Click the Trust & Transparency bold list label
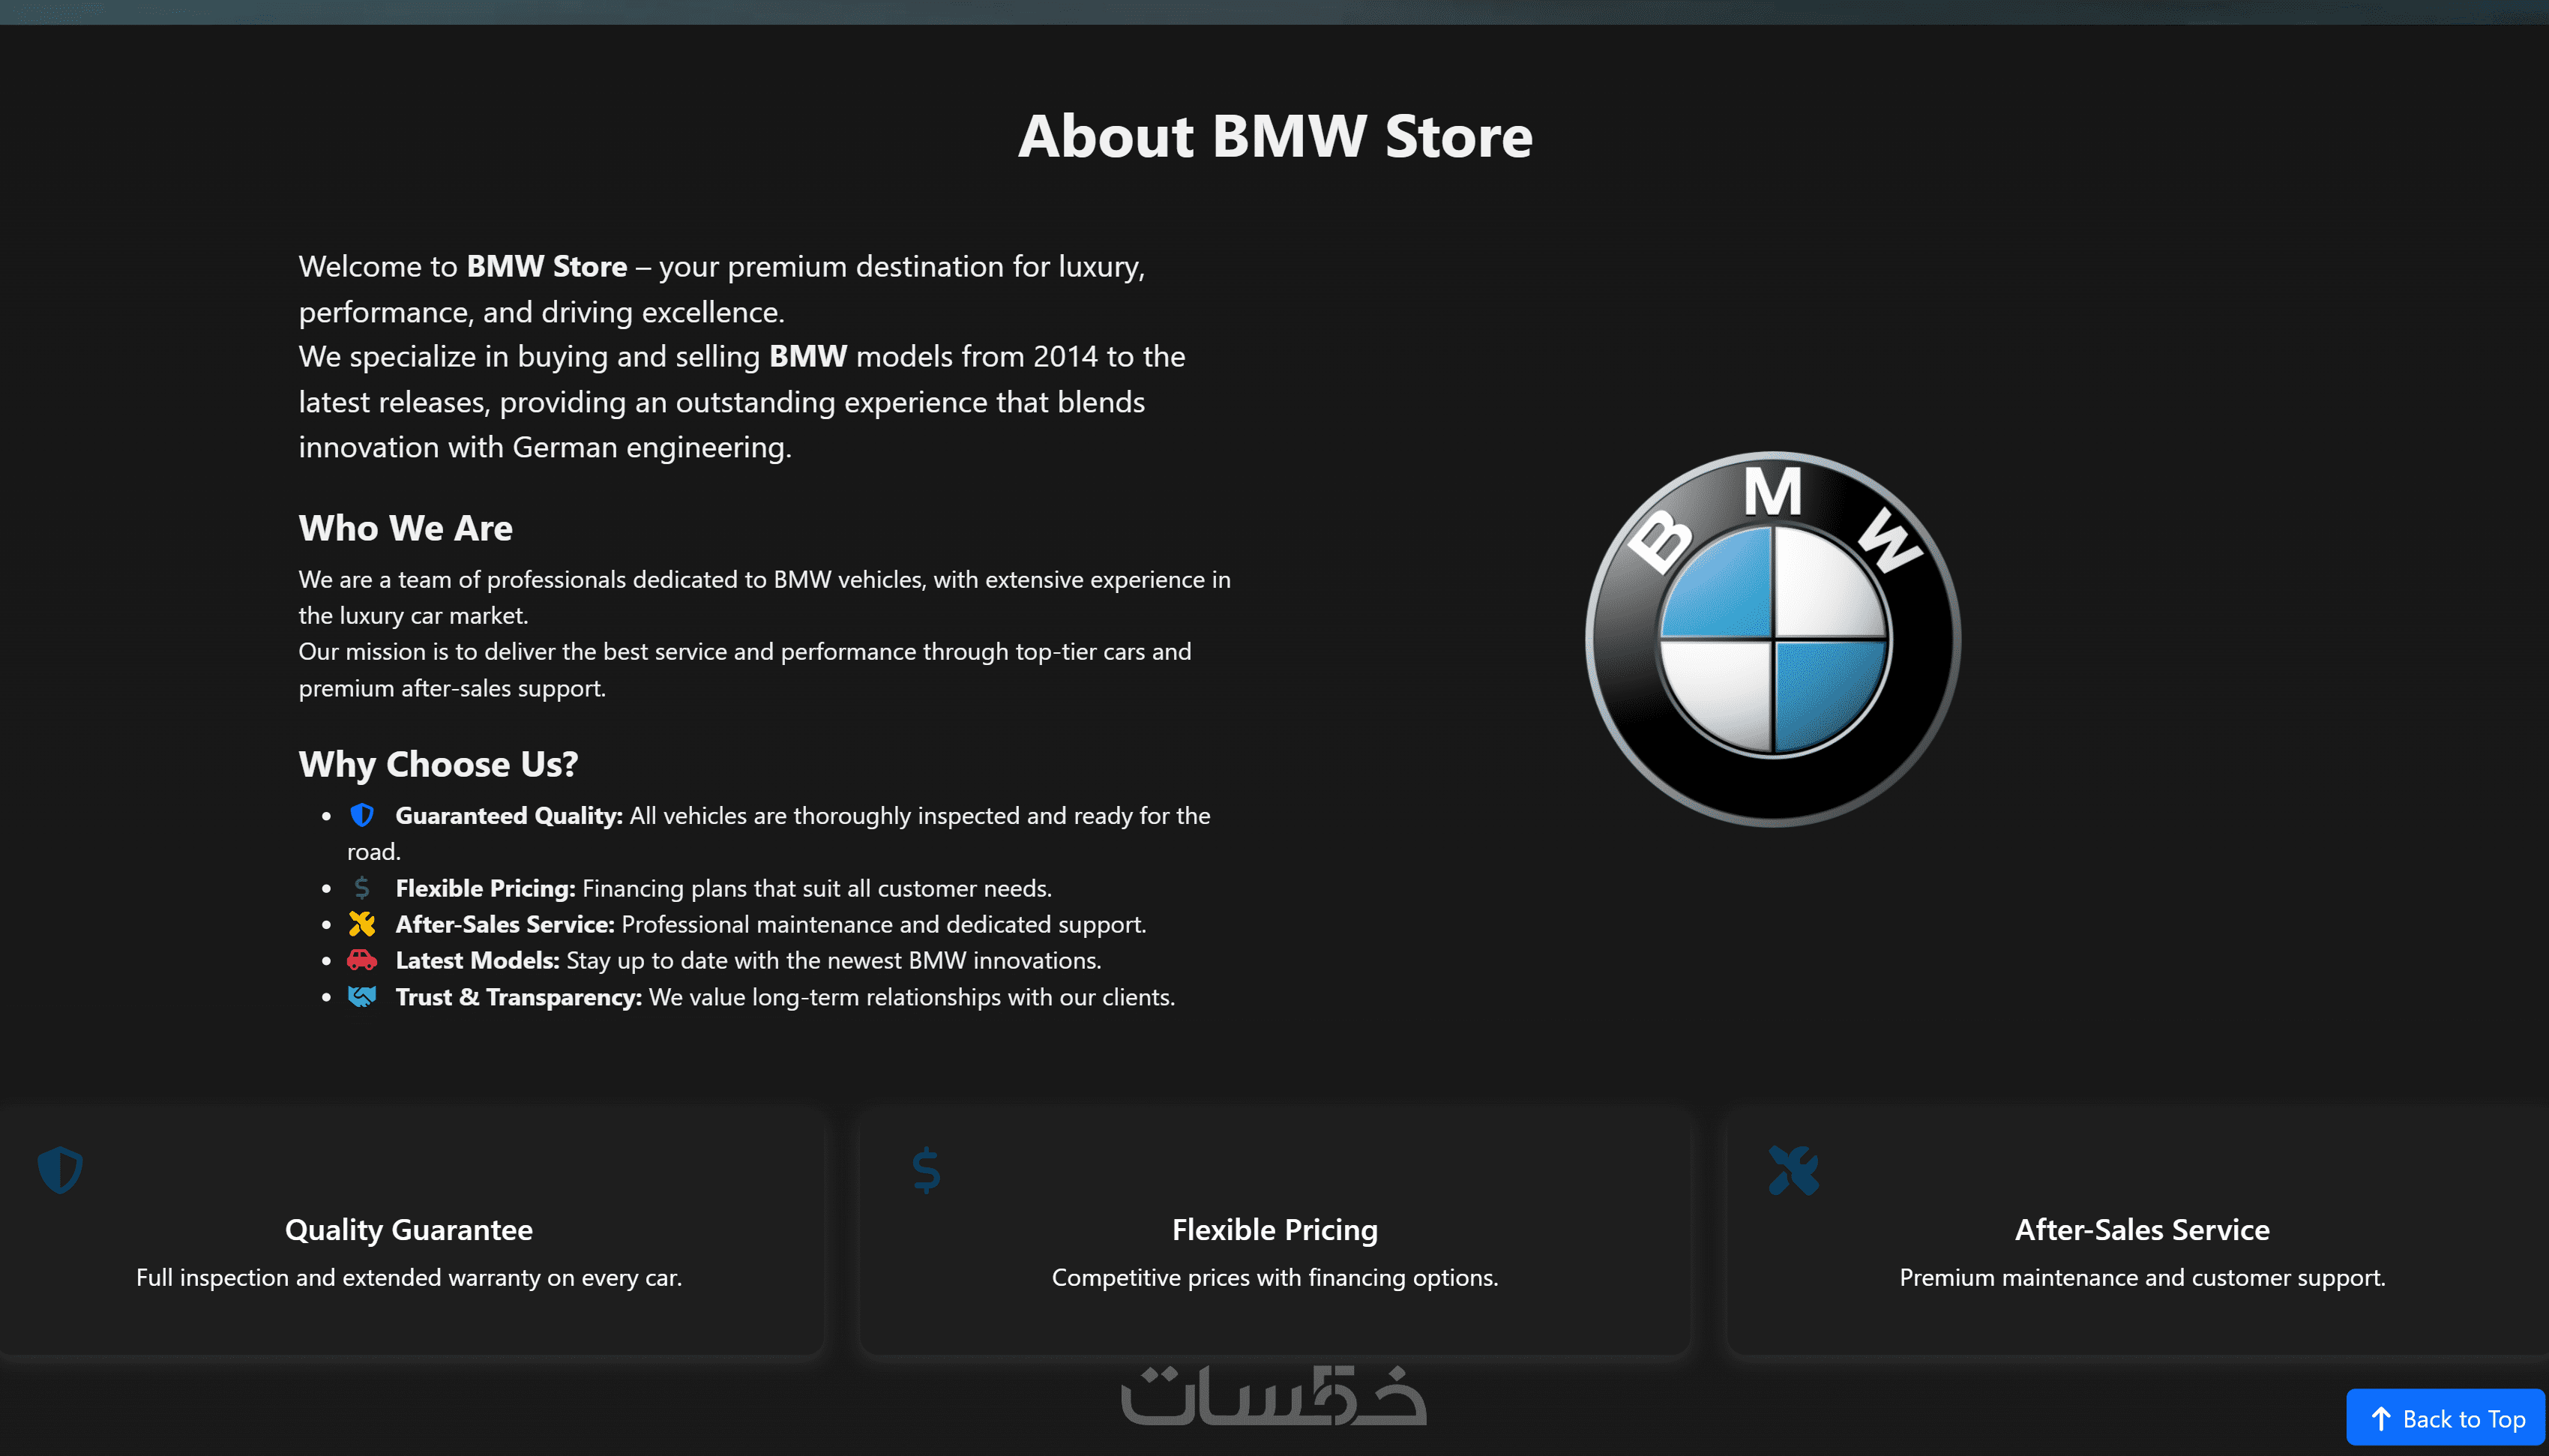The width and height of the screenshot is (2549, 1456). click(518, 997)
